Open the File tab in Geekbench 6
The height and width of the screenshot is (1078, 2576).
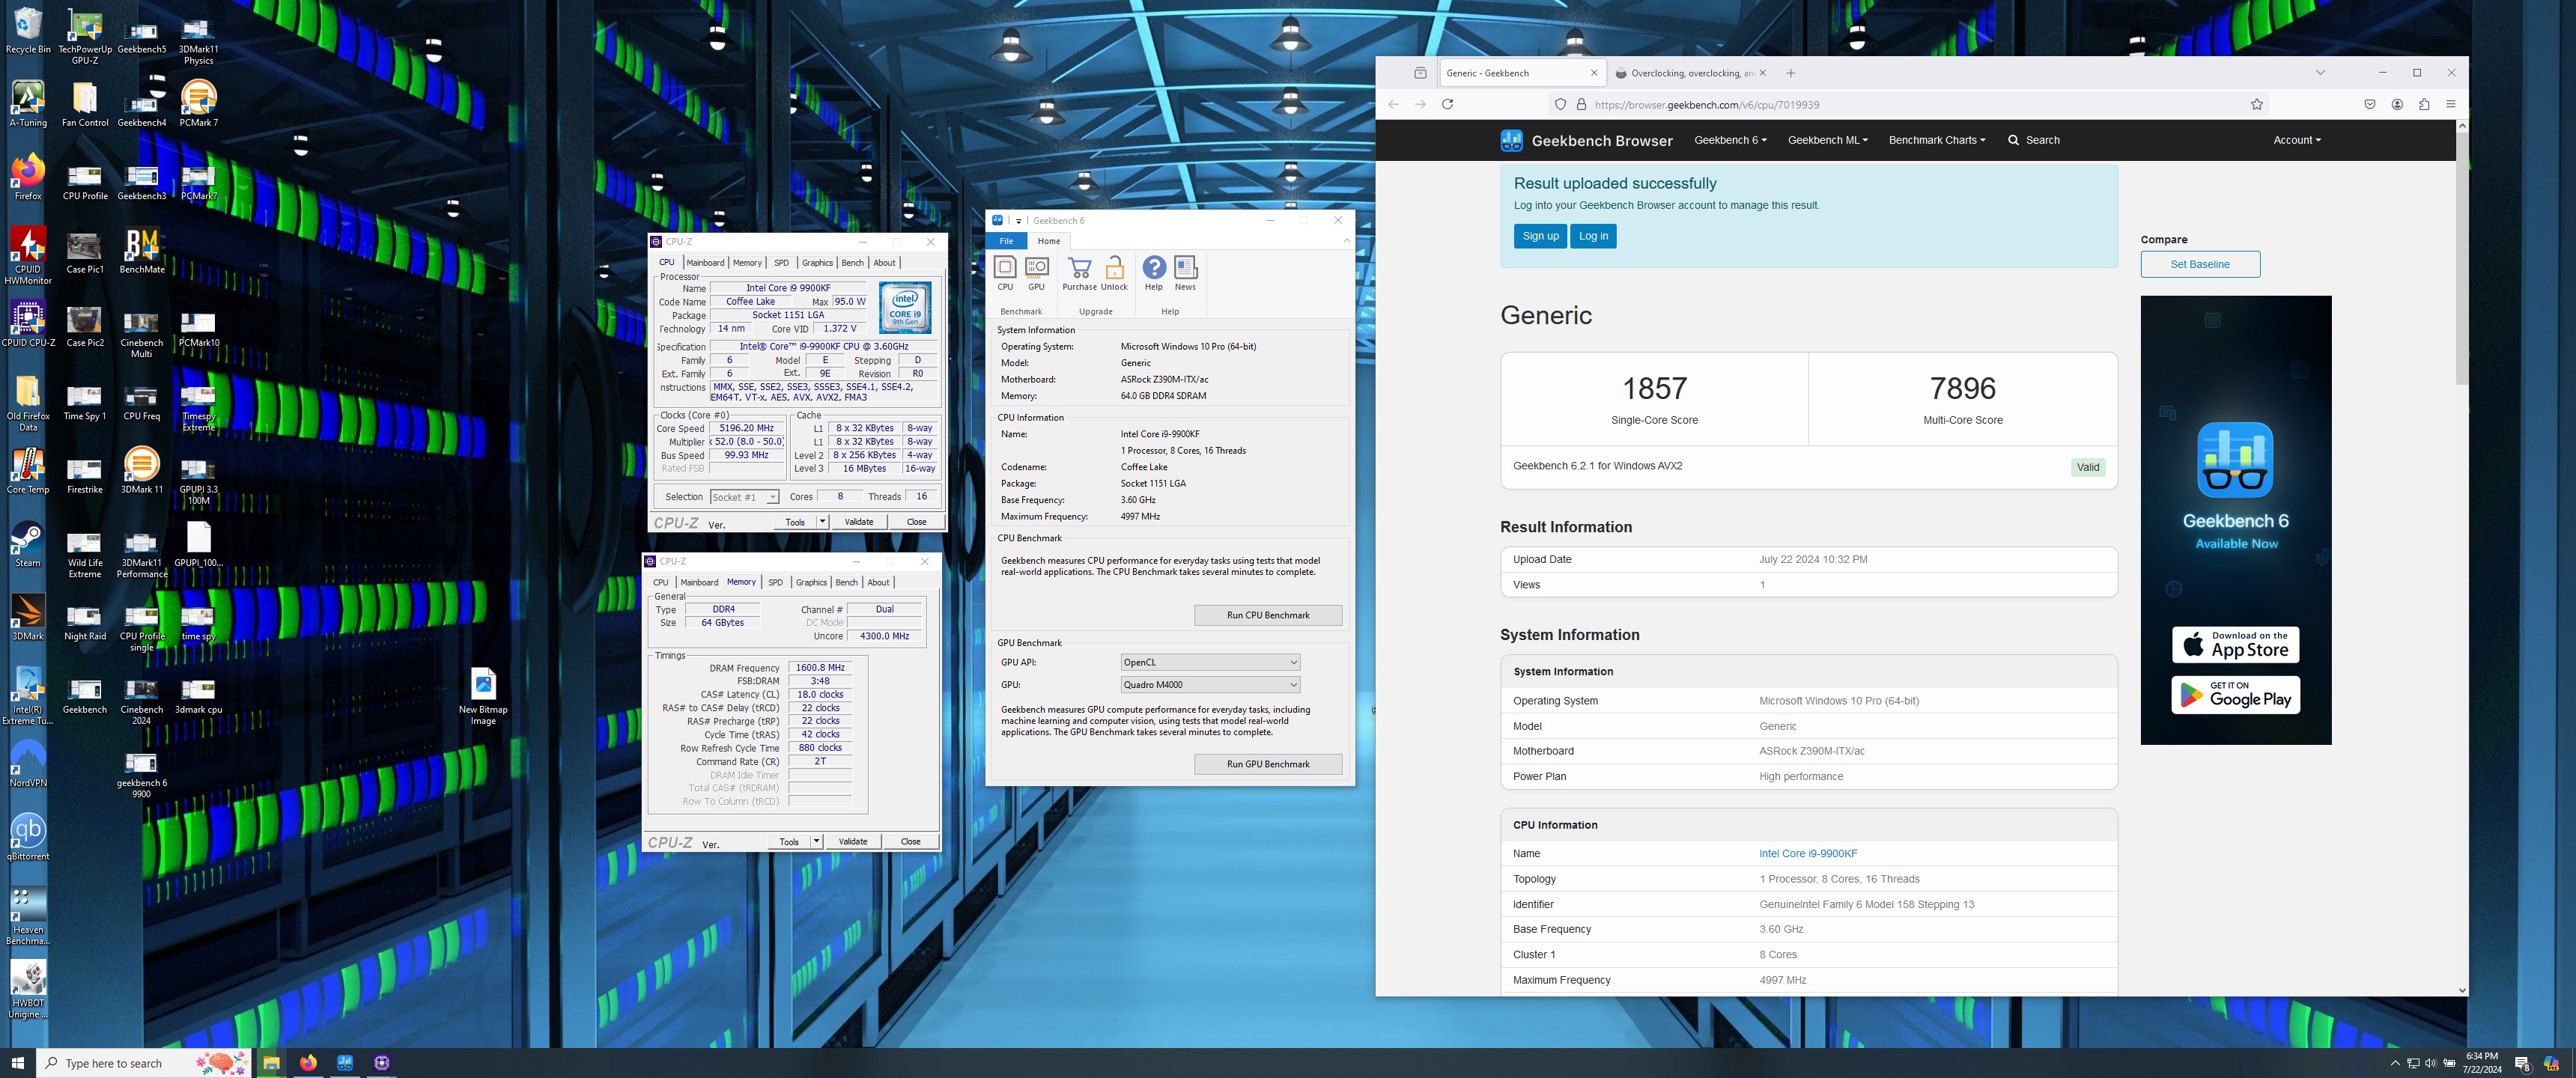(x=1006, y=241)
